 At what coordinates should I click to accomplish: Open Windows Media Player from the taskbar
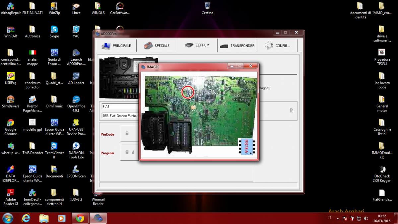pyautogui.click(x=62, y=218)
